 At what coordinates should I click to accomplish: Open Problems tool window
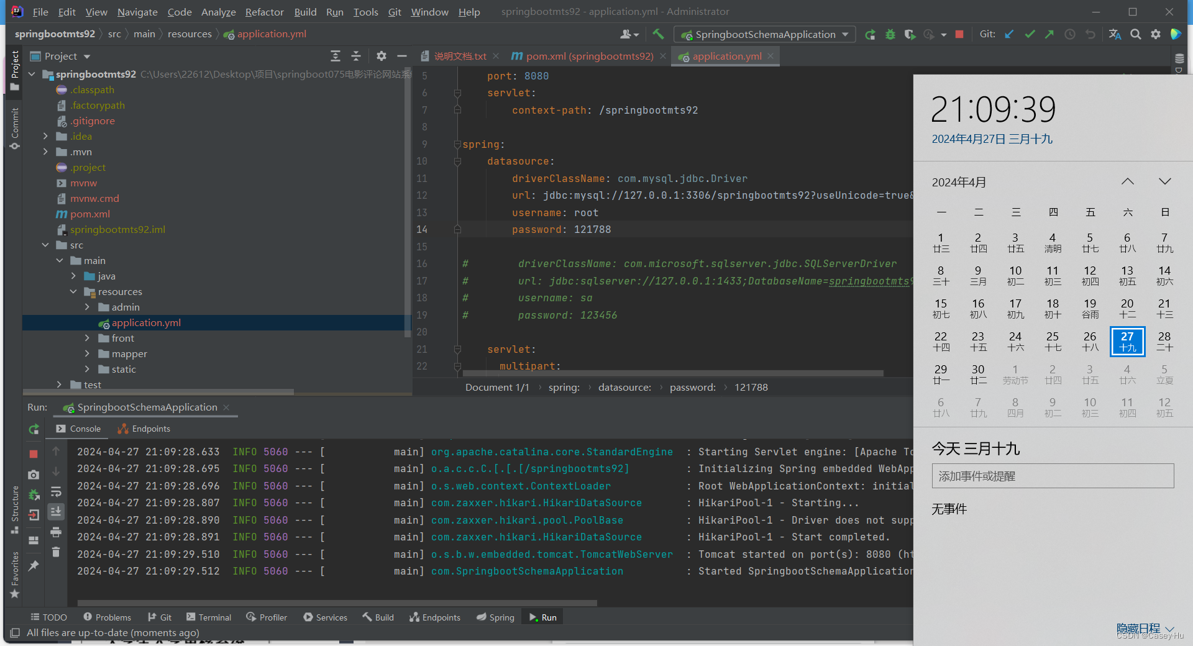107,617
